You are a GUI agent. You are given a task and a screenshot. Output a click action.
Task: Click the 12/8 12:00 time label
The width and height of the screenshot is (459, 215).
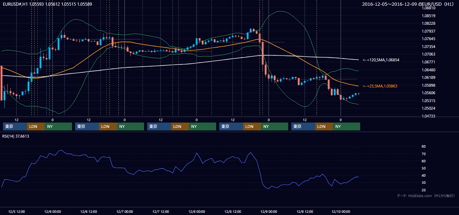click(x=232, y=211)
